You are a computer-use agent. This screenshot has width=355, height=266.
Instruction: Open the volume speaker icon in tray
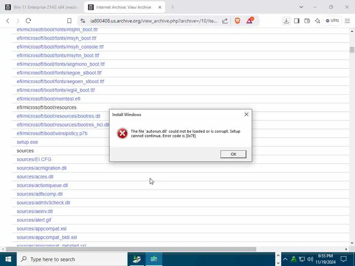coord(310,259)
